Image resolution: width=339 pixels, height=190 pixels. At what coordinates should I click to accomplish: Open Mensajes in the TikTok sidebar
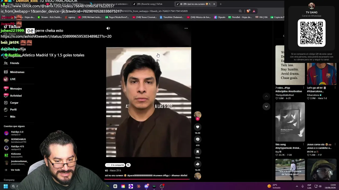pyautogui.click(x=13, y=89)
